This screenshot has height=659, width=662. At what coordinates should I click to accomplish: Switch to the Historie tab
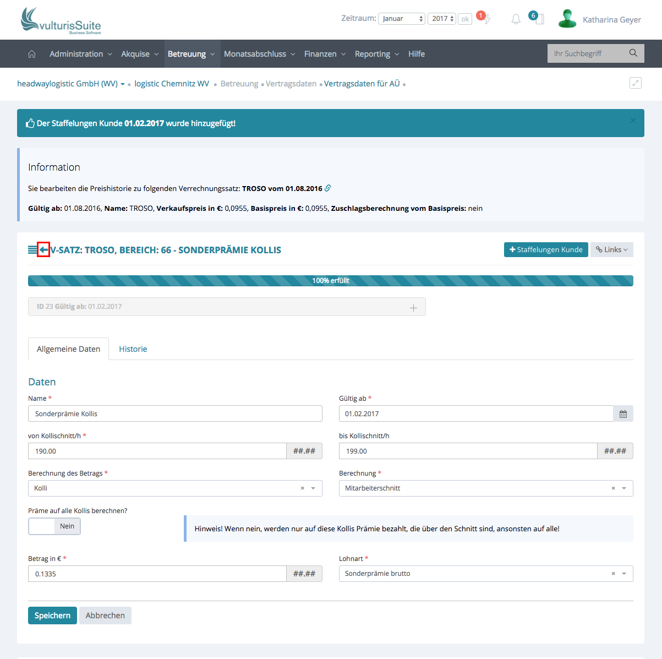coord(133,349)
